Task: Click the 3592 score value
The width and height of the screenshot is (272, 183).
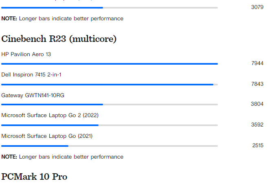Action: (x=257, y=125)
